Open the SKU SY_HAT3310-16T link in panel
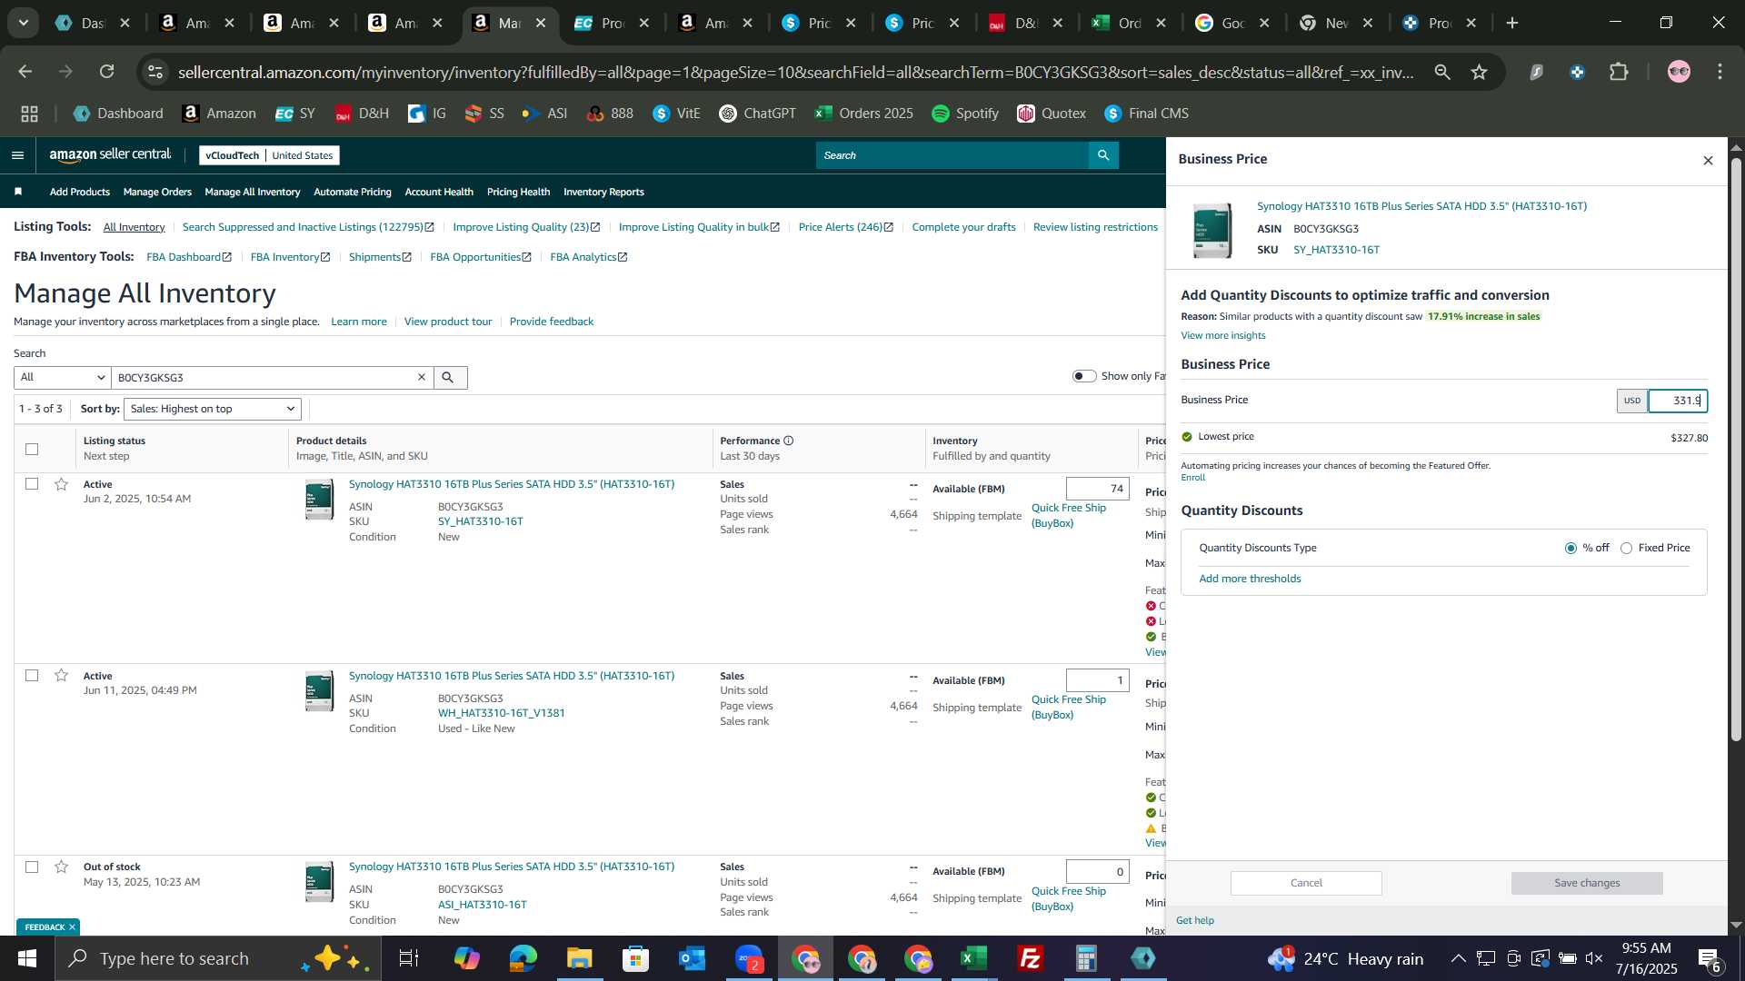The width and height of the screenshot is (1745, 981). coord(1336,250)
